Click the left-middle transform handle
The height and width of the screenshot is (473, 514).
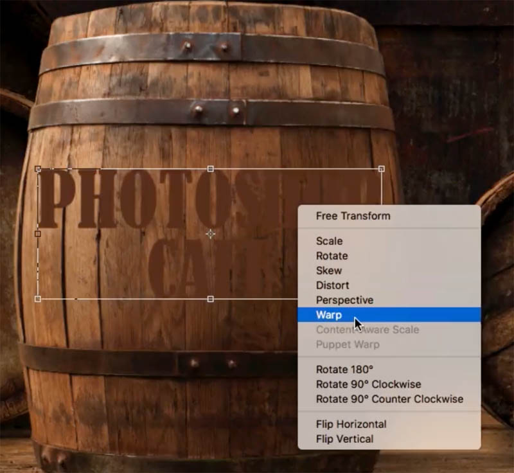pyautogui.click(x=38, y=234)
